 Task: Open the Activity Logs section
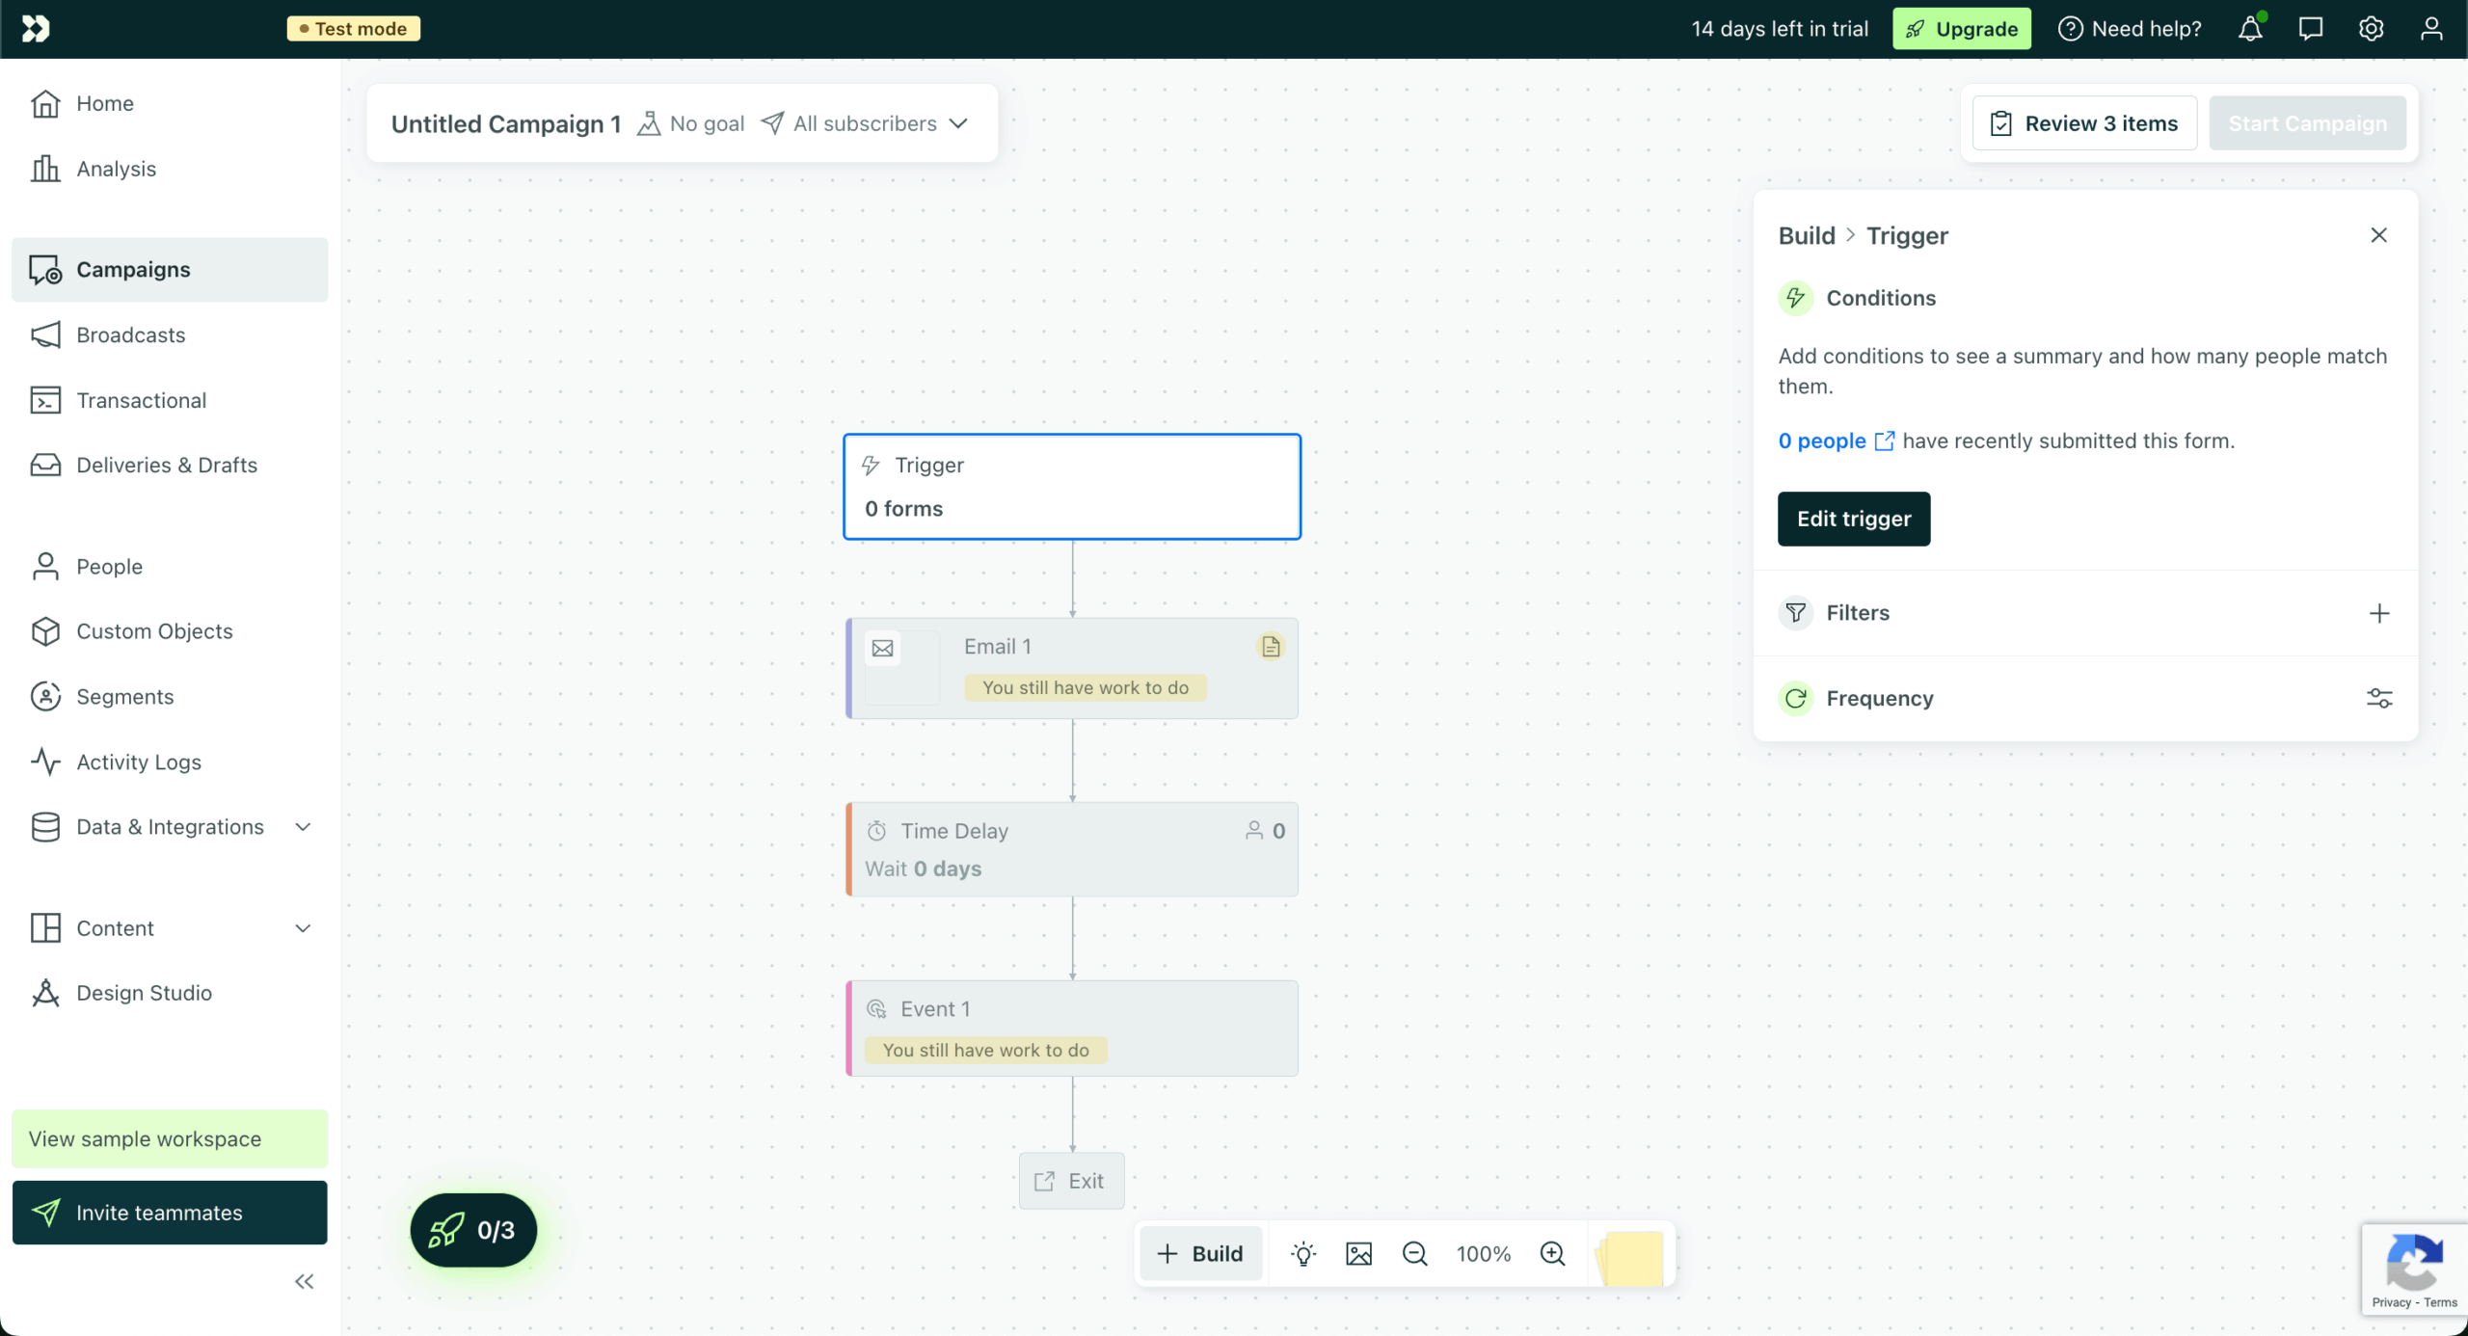138,762
